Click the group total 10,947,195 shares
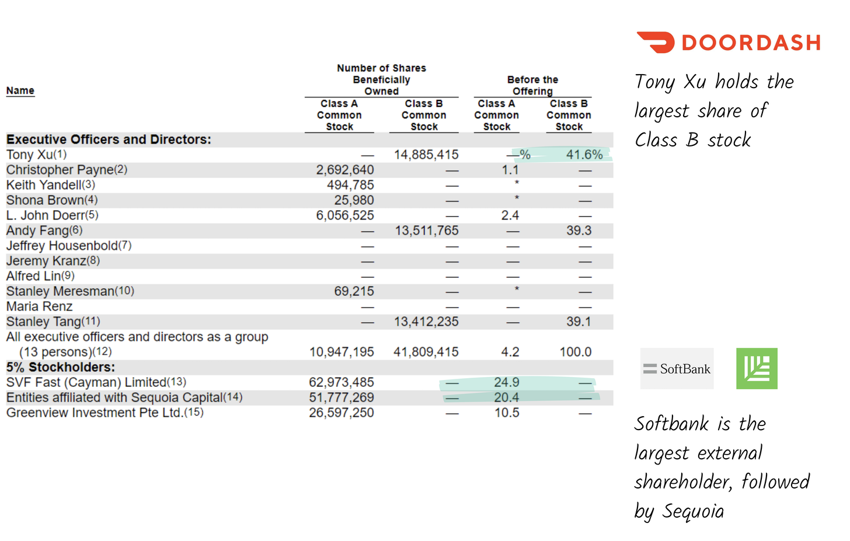 342,352
